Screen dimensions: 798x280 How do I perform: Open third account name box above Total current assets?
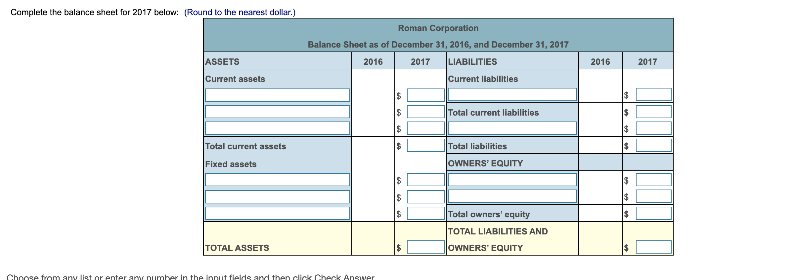click(x=277, y=128)
